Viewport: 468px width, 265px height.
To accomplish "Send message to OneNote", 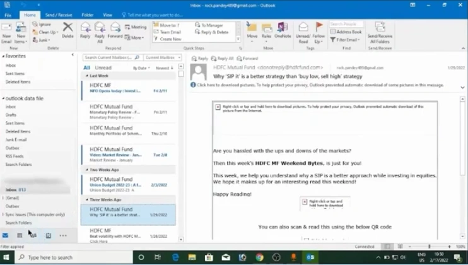I will 283,30.
